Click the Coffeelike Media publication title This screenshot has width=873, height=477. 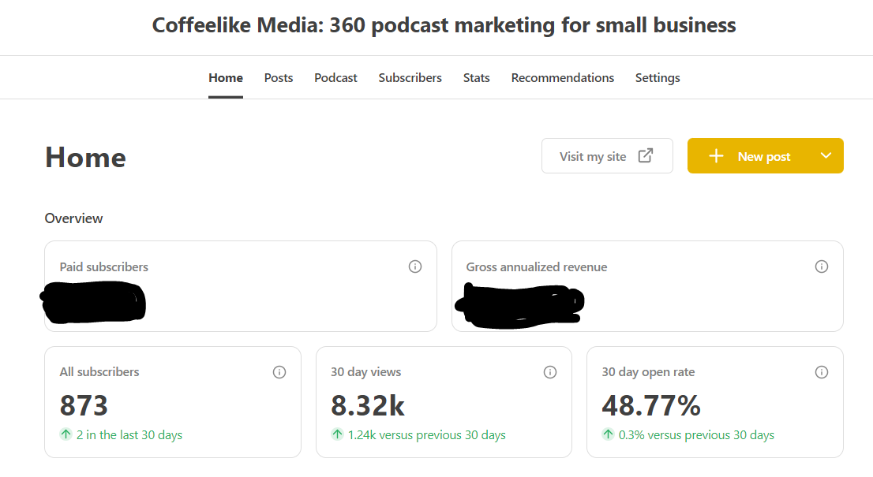[444, 25]
